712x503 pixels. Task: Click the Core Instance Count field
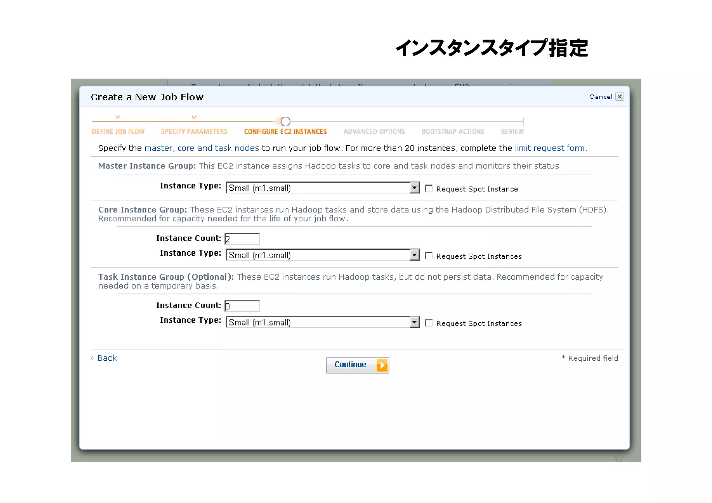[x=242, y=239]
